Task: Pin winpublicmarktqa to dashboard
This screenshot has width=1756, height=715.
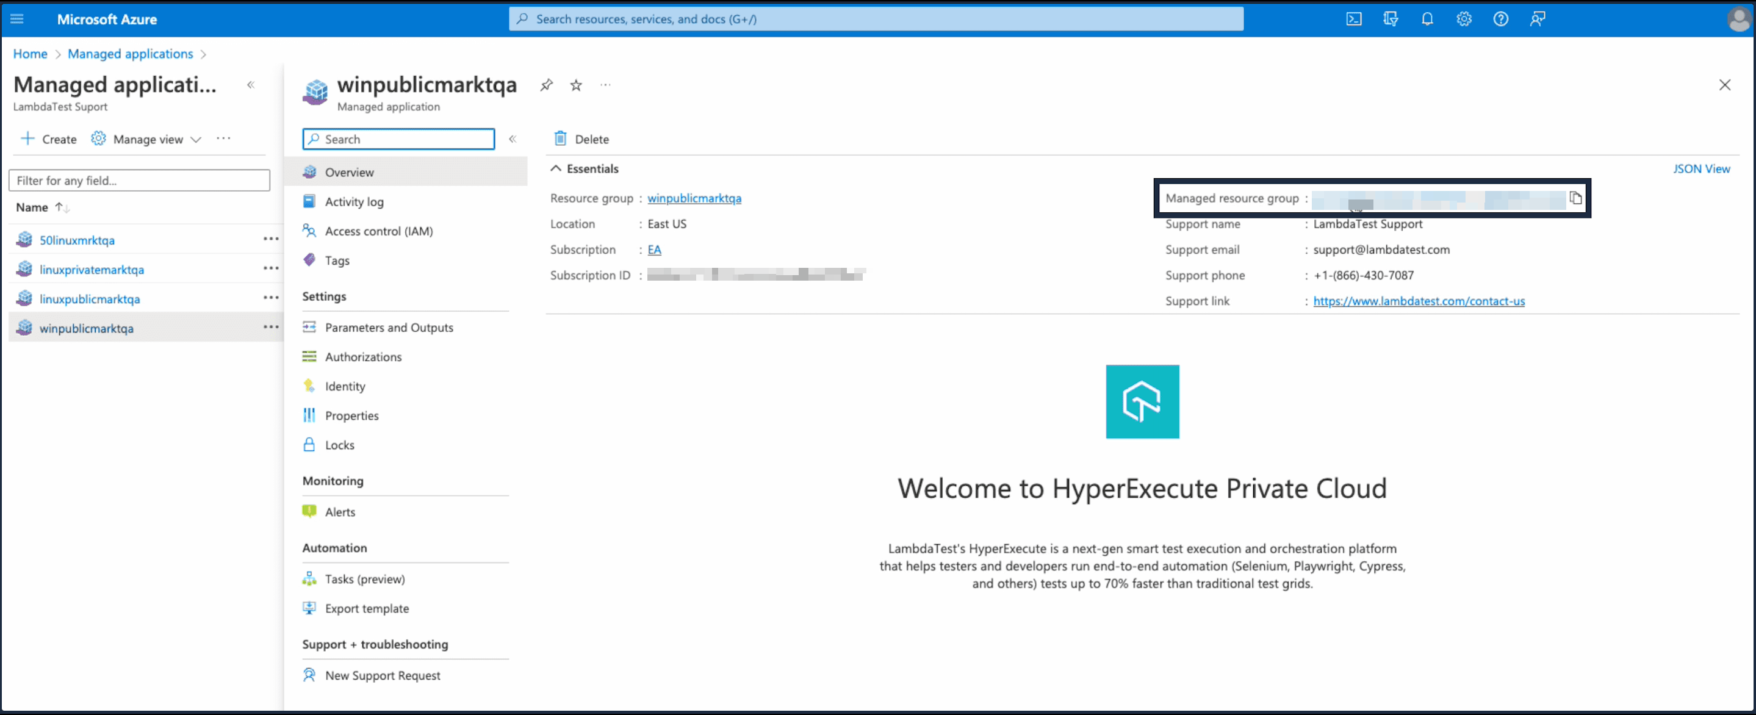Action: [546, 85]
